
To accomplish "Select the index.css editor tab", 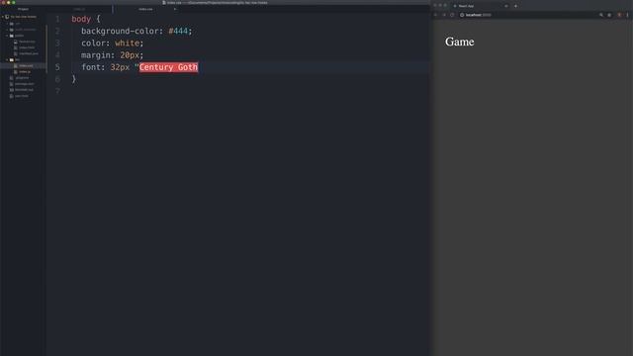I will click(145, 9).
